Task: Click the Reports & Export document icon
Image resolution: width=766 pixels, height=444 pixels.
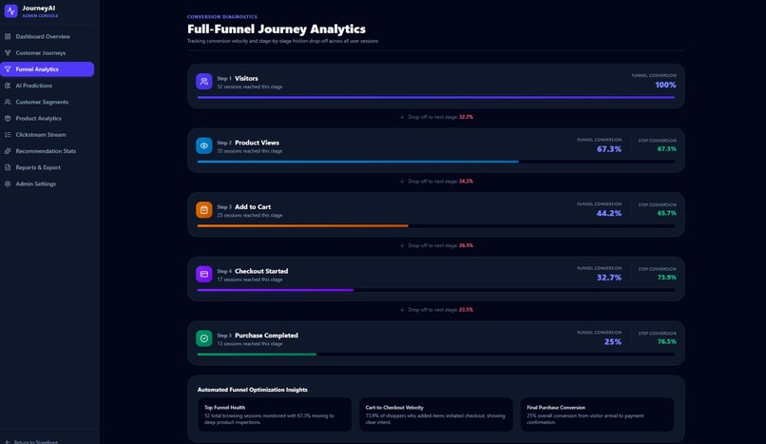Action: [x=8, y=167]
